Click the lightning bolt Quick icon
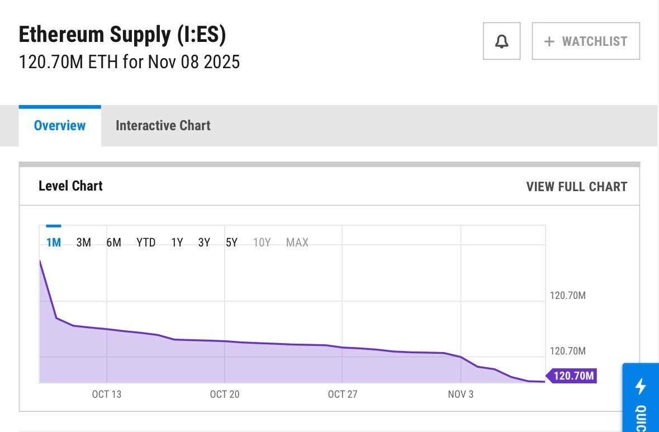659x432 pixels. coord(641,386)
